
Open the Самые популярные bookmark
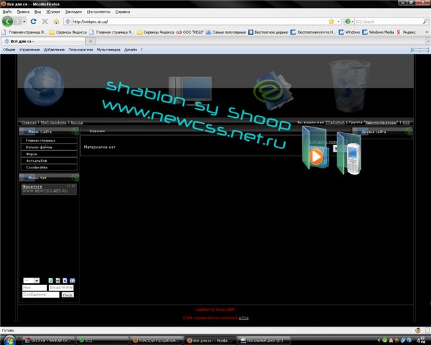click(226, 32)
